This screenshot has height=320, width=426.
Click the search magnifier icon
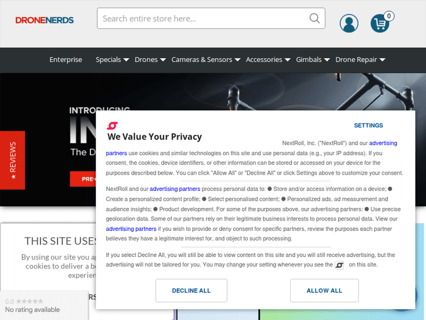315,18
